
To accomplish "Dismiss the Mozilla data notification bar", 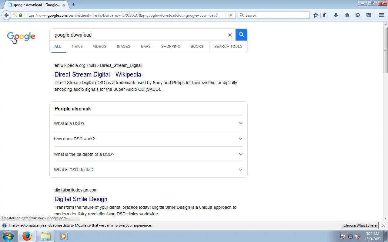I will [x=383, y=225].
